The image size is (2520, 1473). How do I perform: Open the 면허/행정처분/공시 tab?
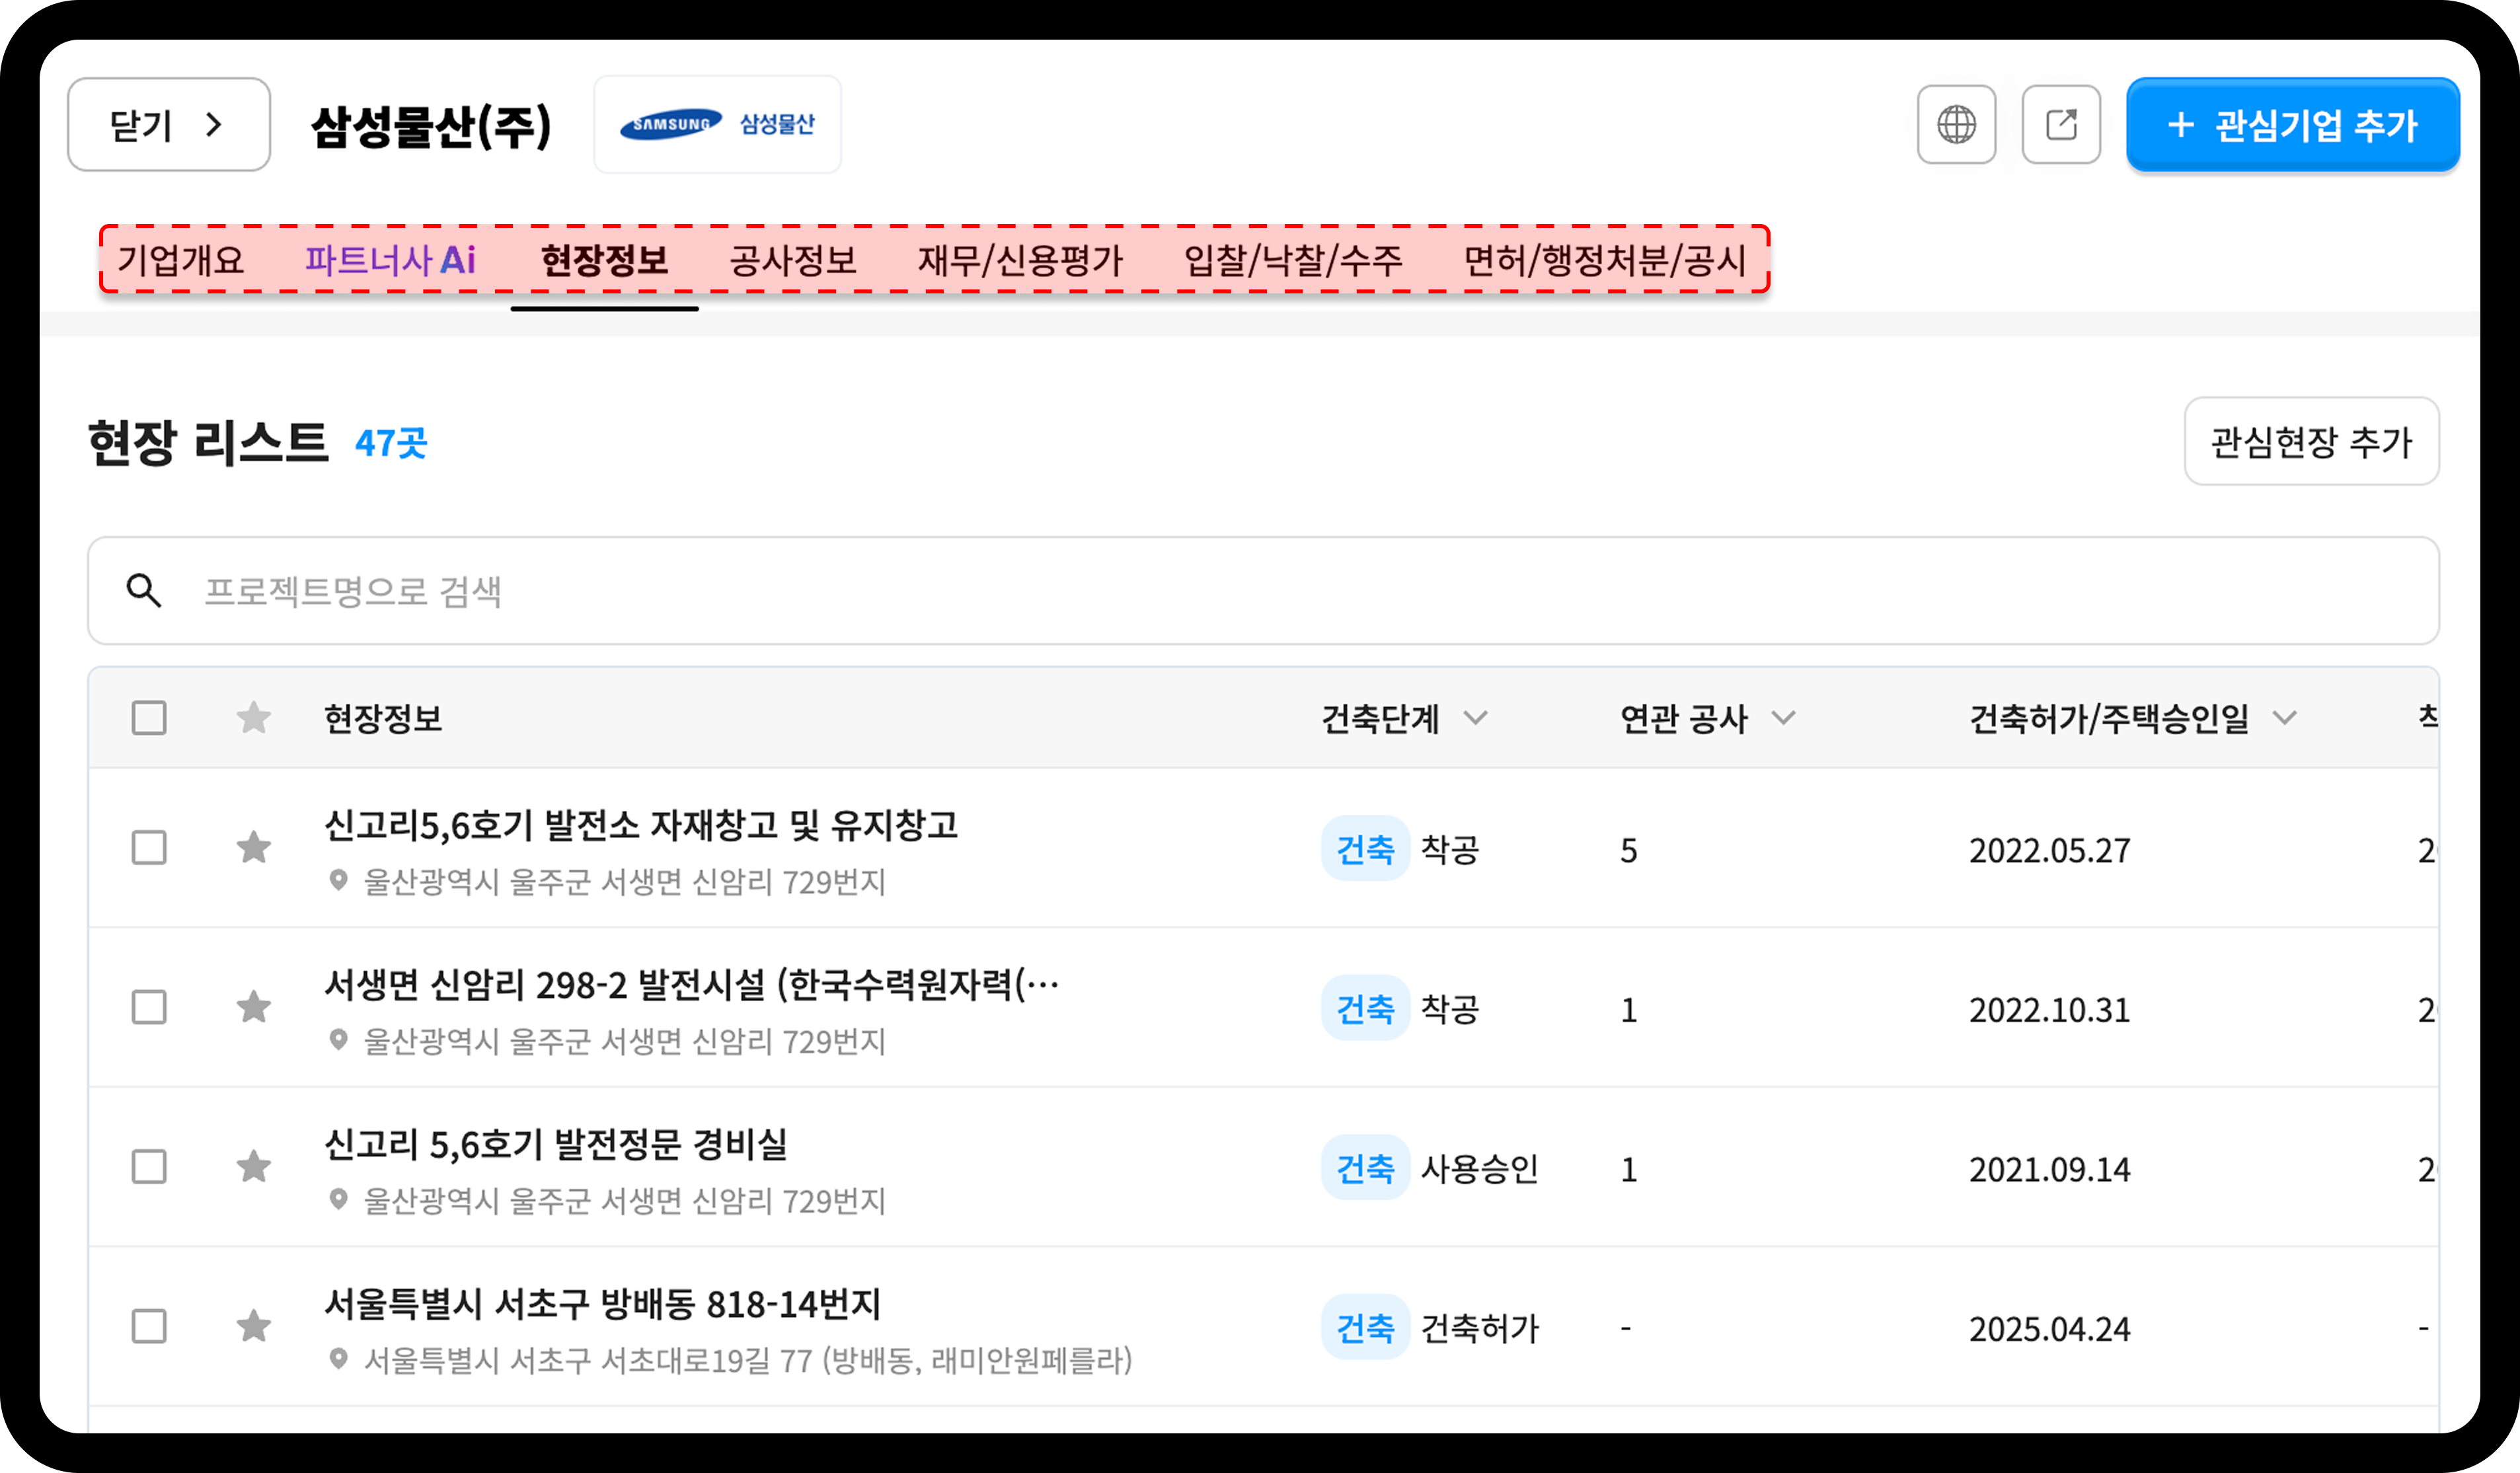pyautogui.click(x=1605, y=260)
